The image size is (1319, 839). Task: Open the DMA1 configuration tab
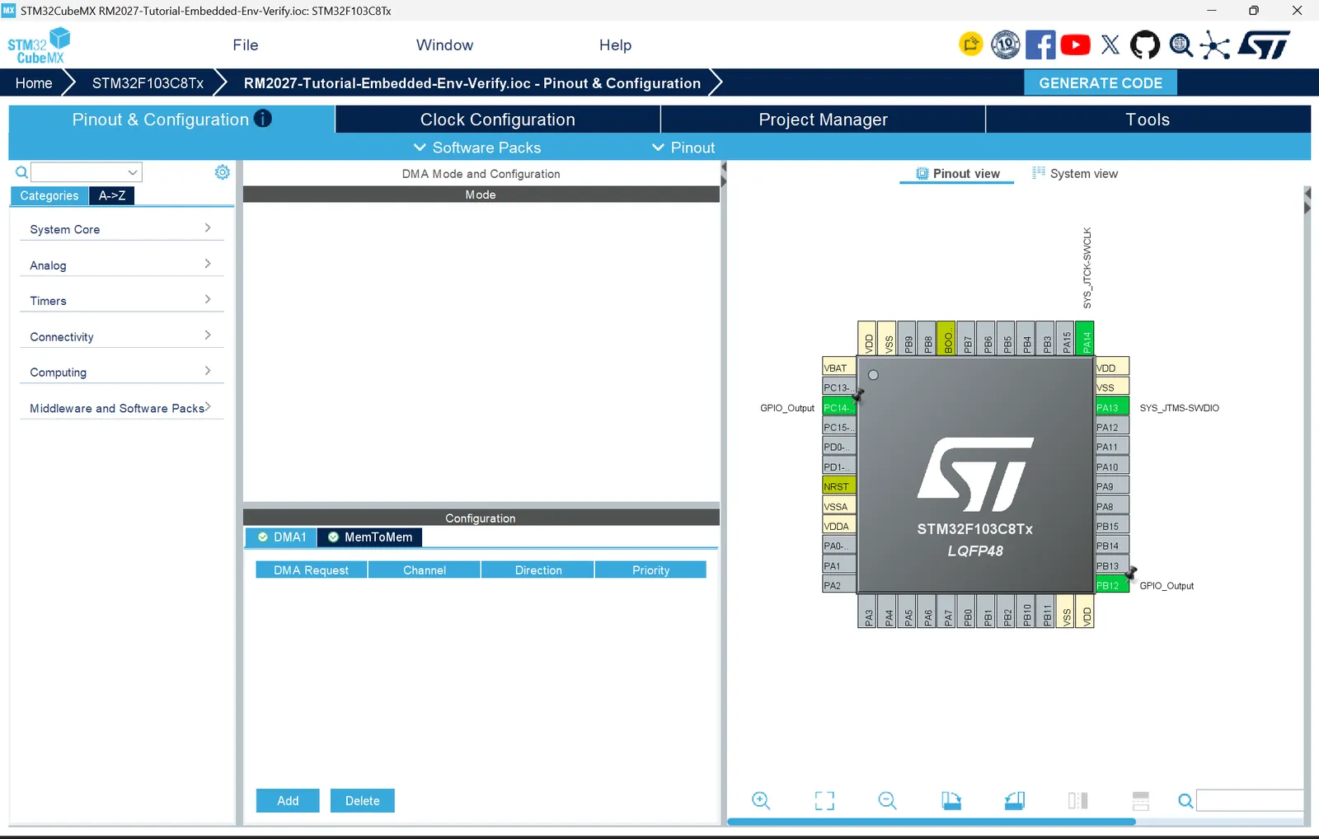tap(281, 537)
